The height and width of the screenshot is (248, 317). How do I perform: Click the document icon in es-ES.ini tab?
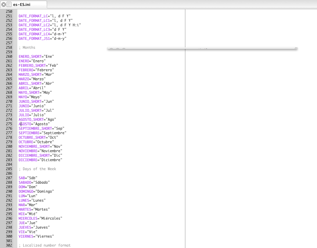9,4
